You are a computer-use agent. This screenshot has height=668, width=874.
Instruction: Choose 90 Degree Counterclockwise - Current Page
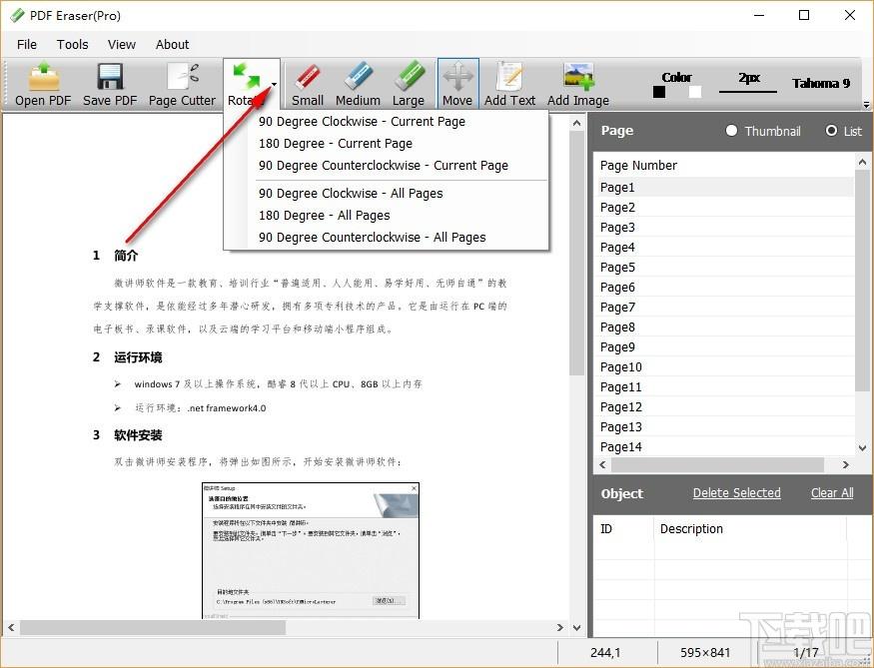[x=384, y=166]
